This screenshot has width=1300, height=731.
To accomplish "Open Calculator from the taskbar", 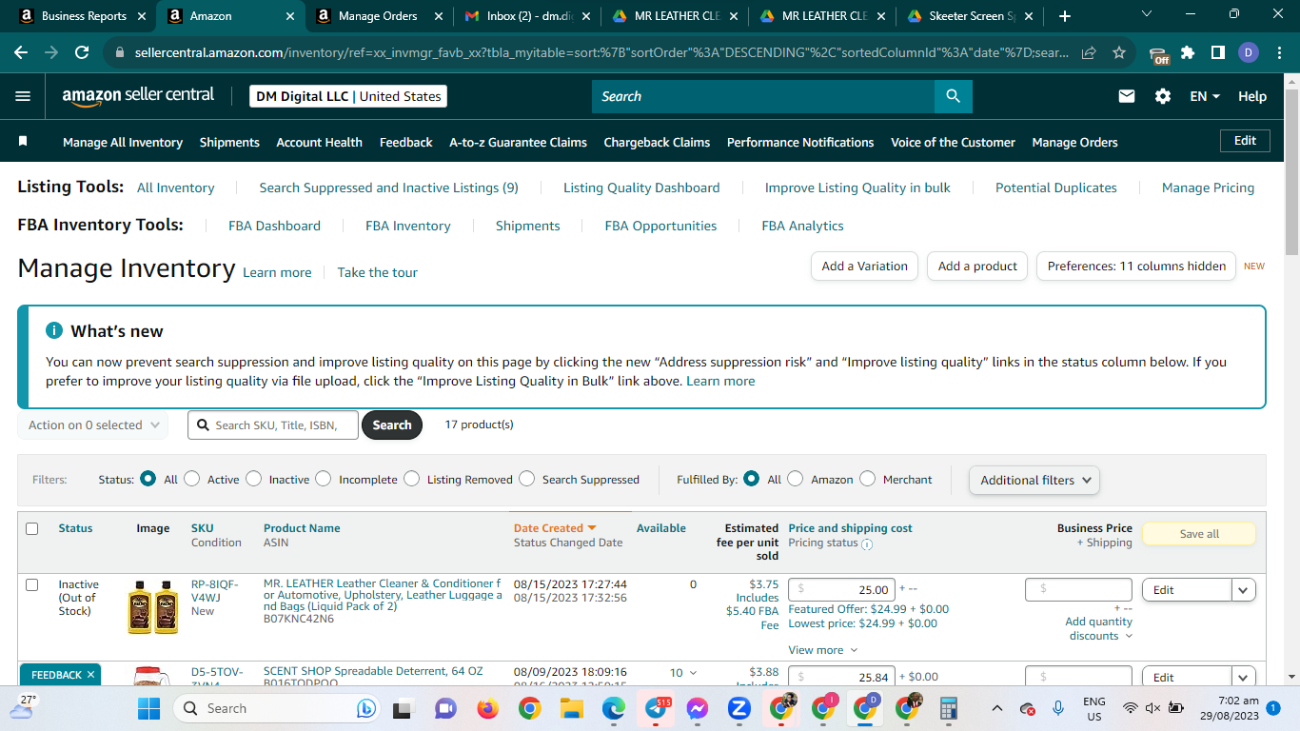I will 948,708.
